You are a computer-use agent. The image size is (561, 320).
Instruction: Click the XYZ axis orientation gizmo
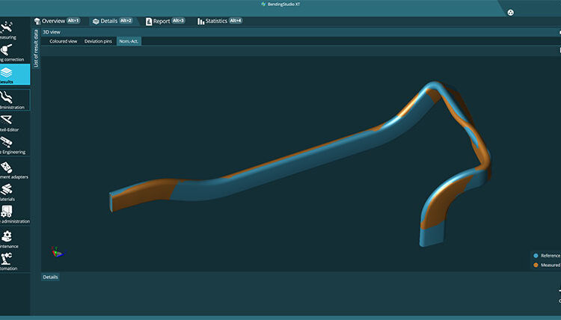tap(56, 252)
